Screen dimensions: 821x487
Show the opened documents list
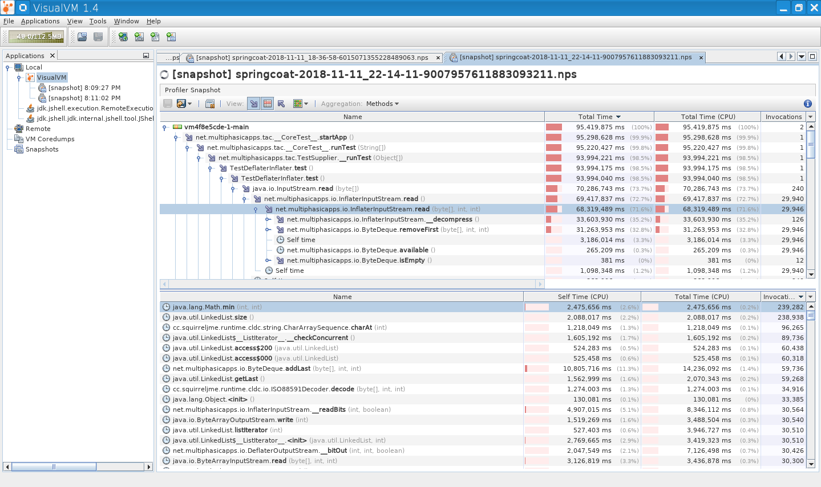click(x=802, y=56)
